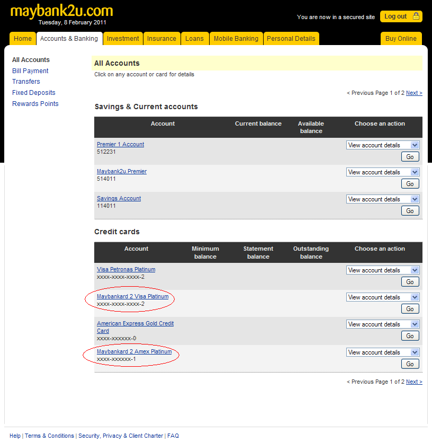The image size is (432, 442).
Task: Switch to the Investment tab
Action: click(x=123, y=39)
